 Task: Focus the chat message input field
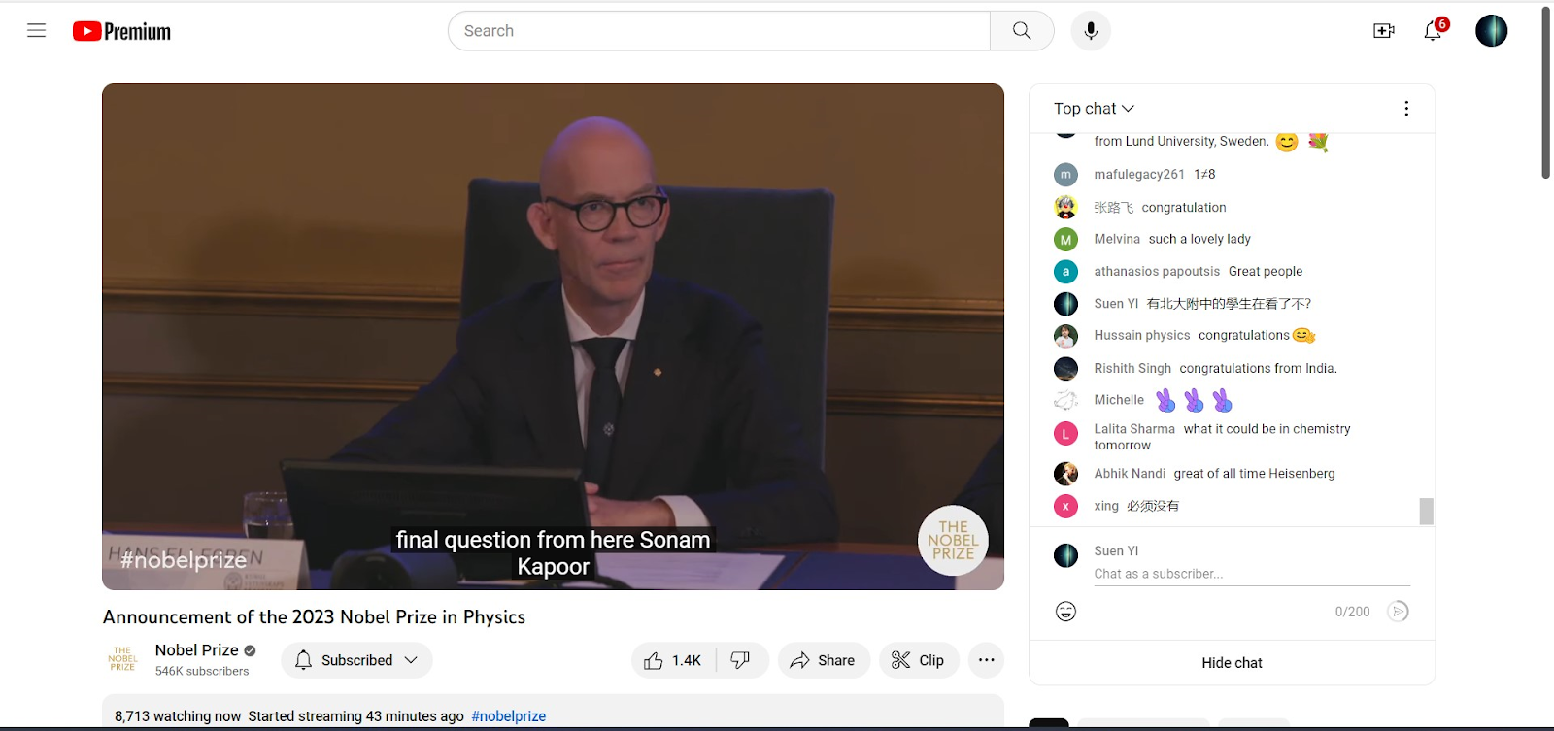point(1251,574)
